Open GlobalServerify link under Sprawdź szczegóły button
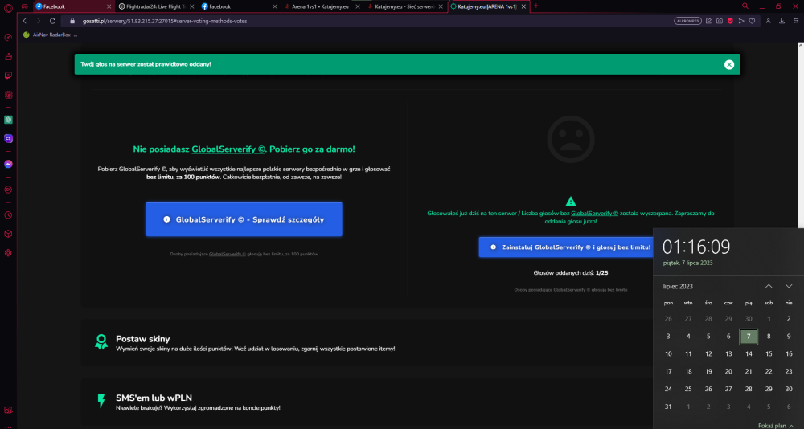This screenshot has height=429, width=804. coord(228,254)
